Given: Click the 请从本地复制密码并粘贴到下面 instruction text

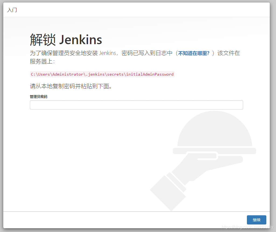Looking at the screenshot, I should coord(71,86).
